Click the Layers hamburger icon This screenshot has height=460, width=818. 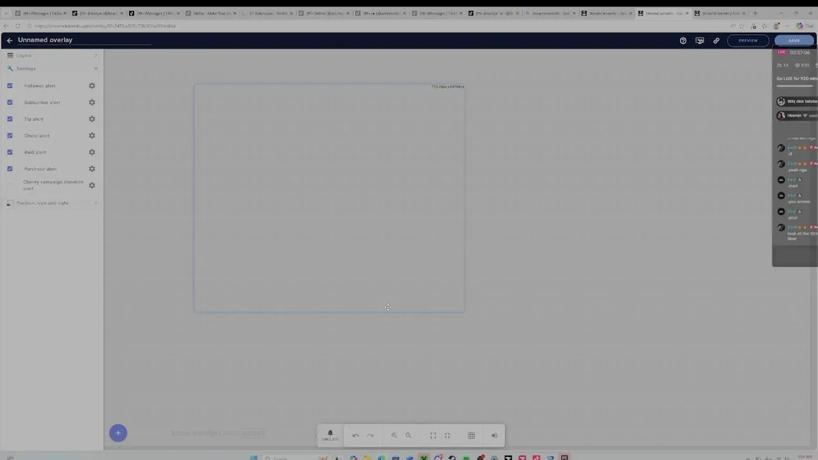[x=10, y=56]
